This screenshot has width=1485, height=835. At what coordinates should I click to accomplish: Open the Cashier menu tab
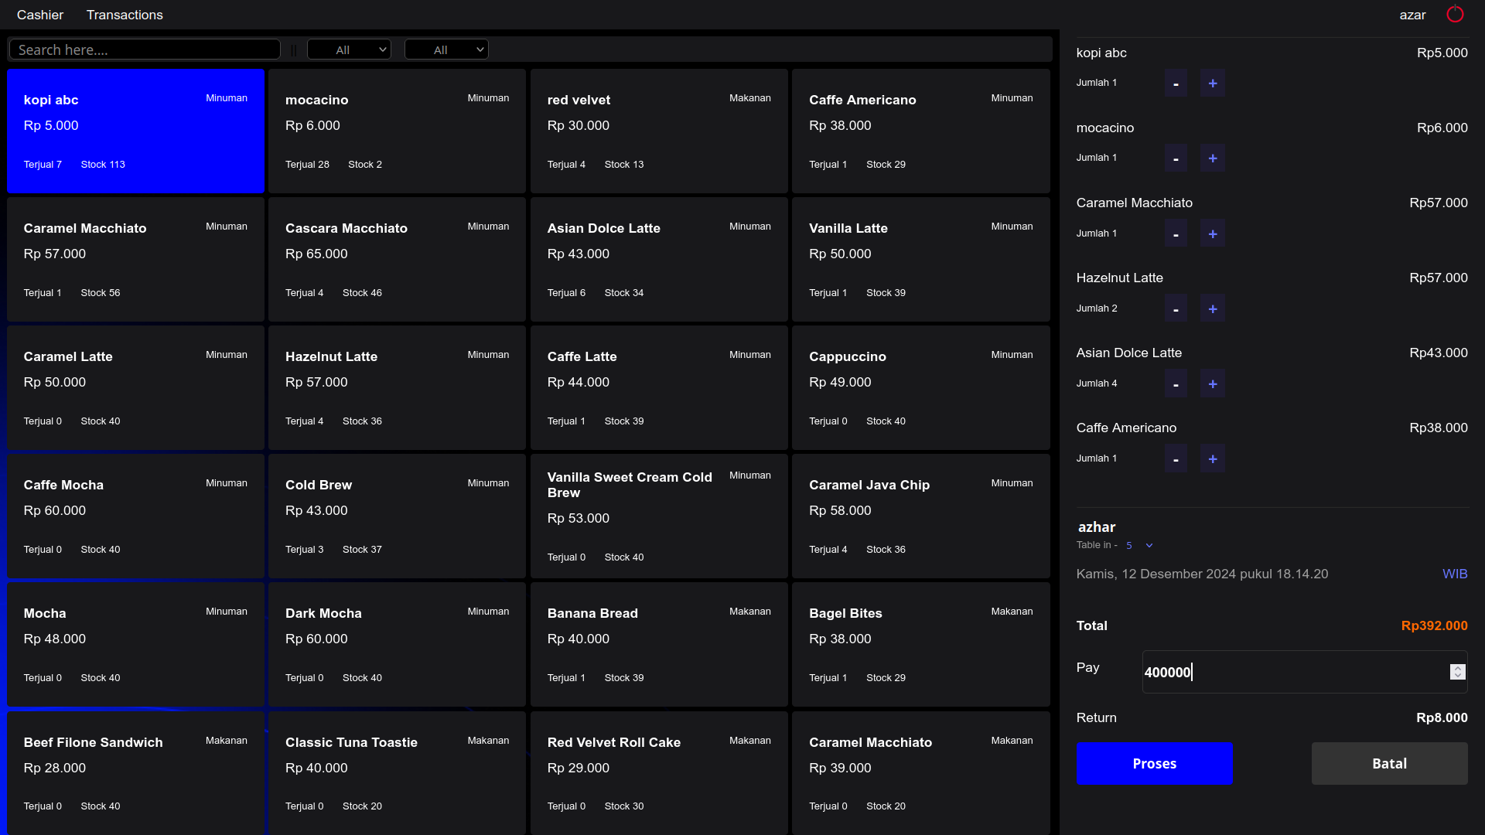[40, 15]
